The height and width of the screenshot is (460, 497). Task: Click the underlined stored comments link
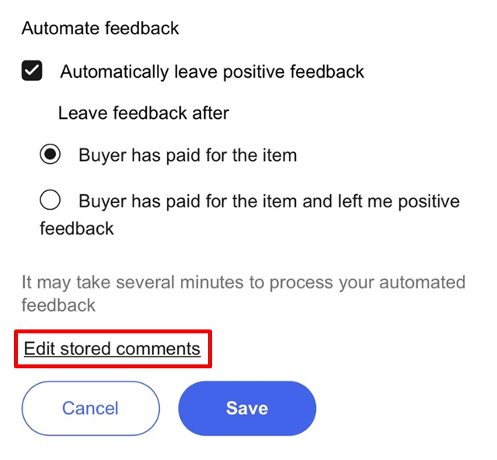(112, 348)
